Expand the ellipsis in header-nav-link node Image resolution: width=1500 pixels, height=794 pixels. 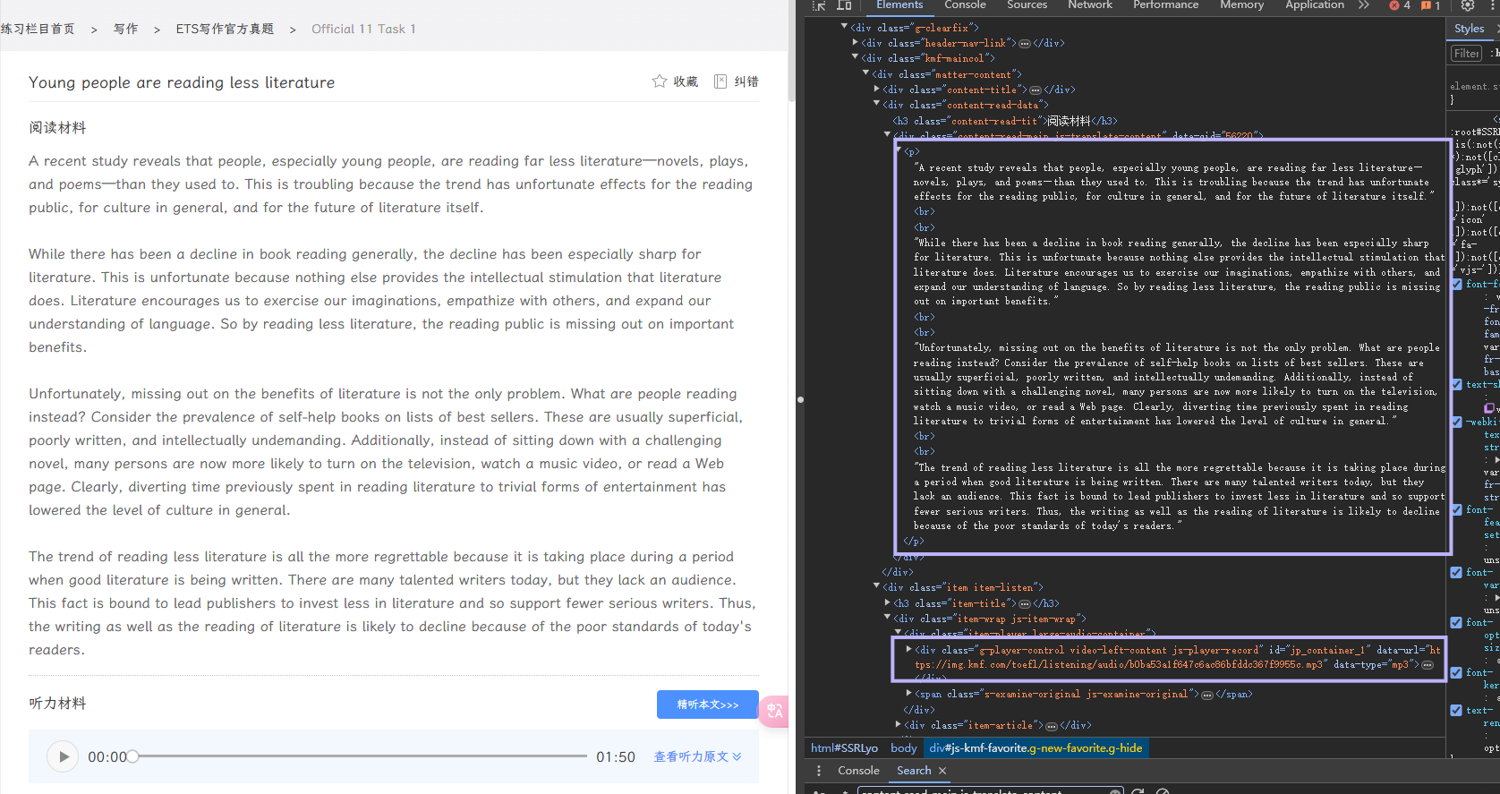[x=1025, y=43]
